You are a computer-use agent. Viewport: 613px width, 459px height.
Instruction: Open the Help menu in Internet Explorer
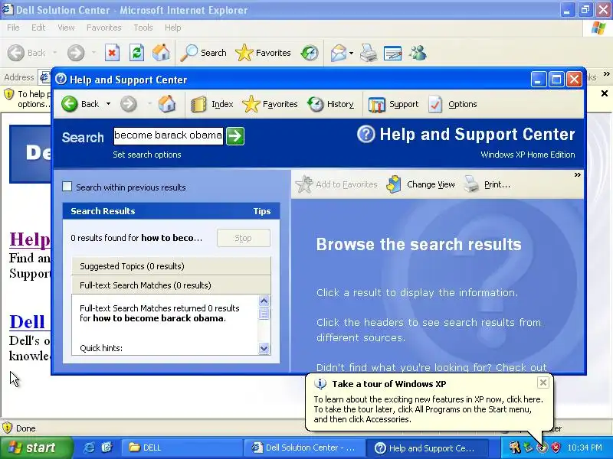point(173,28)
